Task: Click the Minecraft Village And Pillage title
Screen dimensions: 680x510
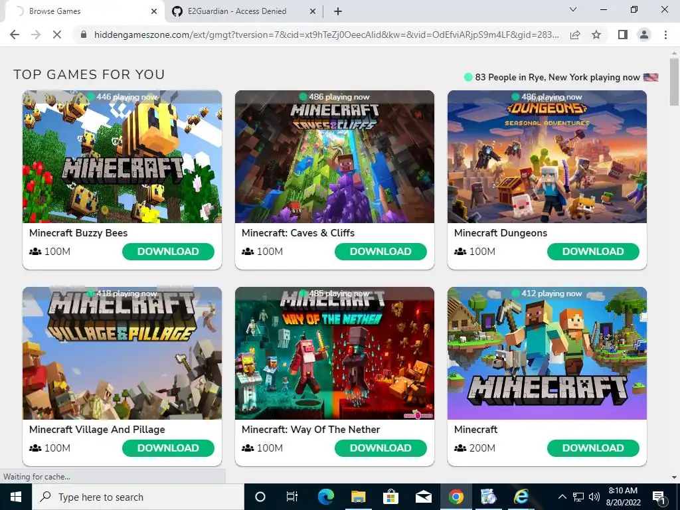Action: click(97, 430)
